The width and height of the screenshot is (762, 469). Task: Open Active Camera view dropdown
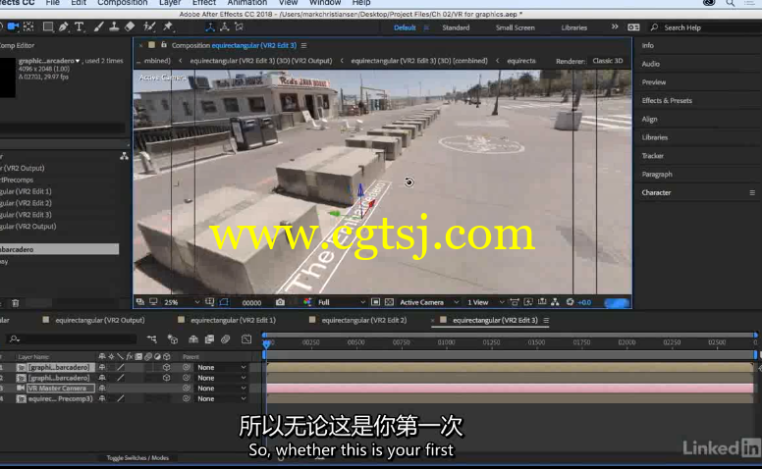coord(428,302)
